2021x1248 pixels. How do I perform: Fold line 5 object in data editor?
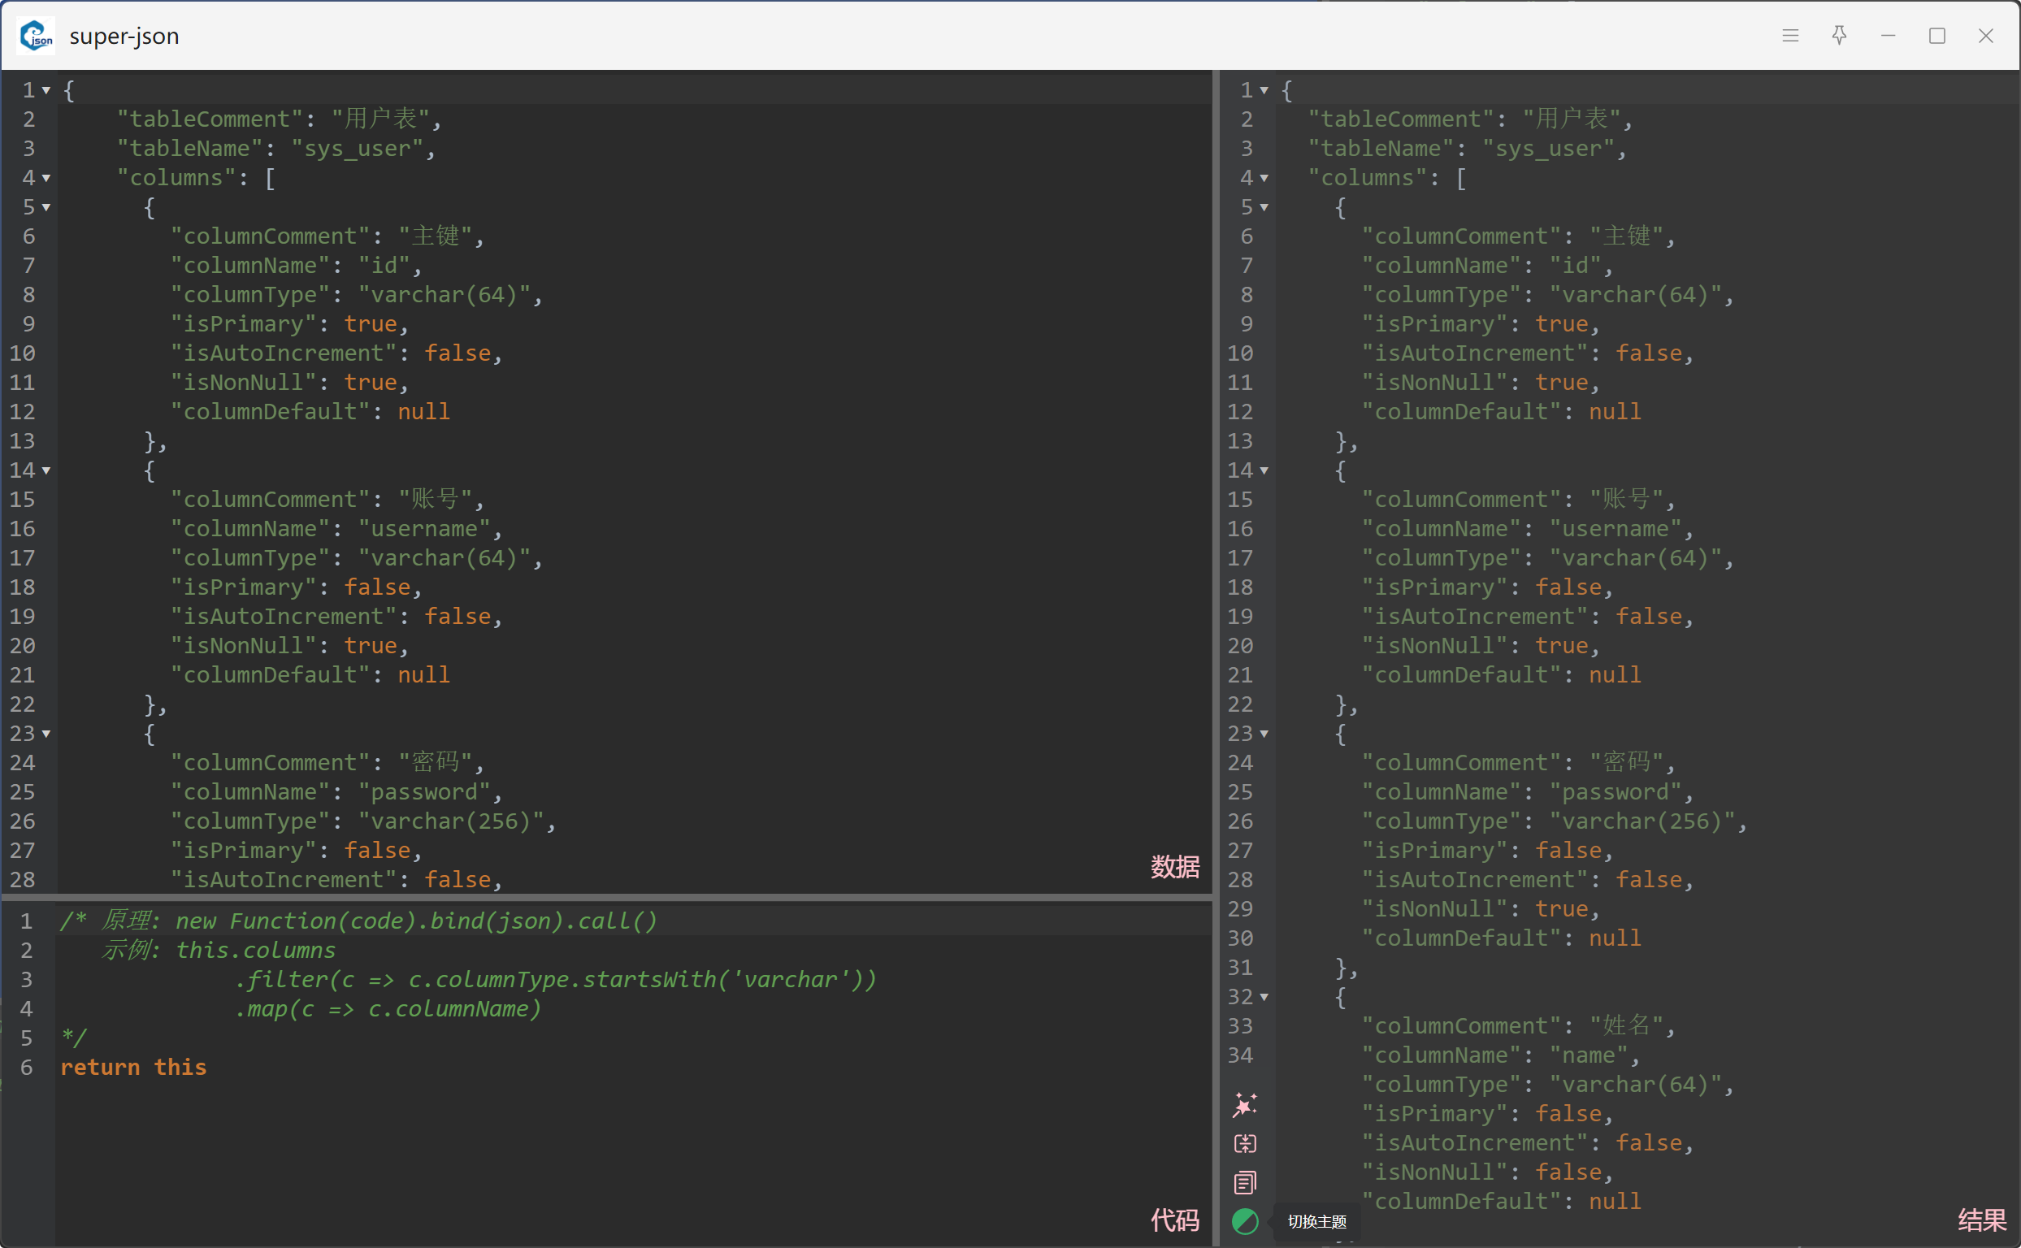point(46,207)
